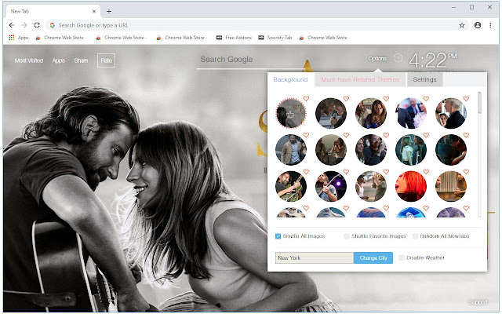Viewport: 502px width, 314px height.
Task: Click the clock icon beside Options
Action: (x=398, y=58)
